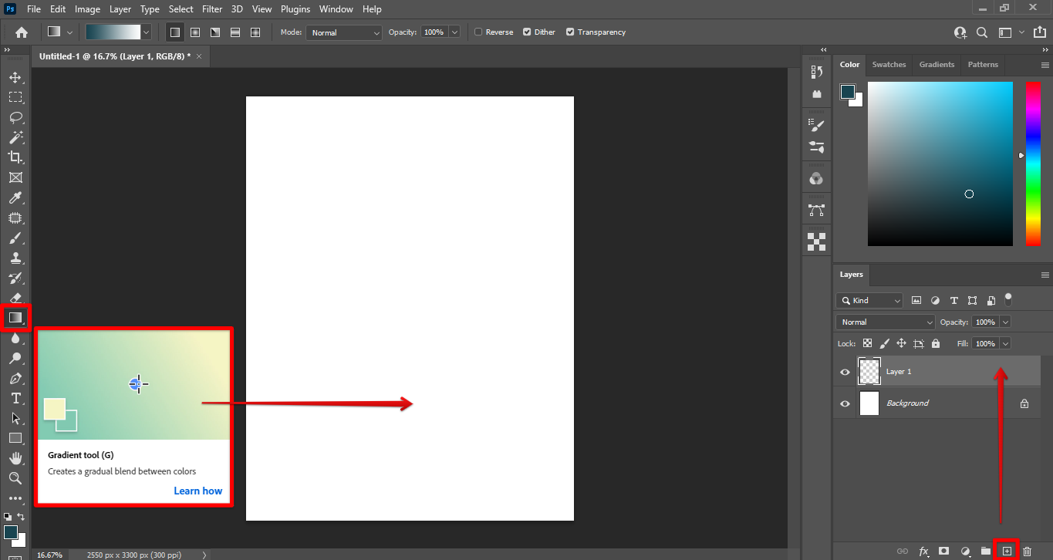1053x560 pixels.
Task: Open the Filter menu
Action: [213, 9]
